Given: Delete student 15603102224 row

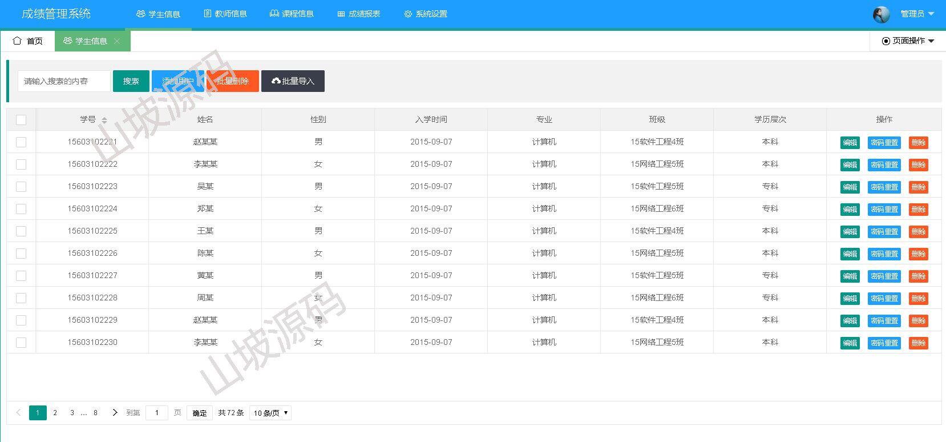Looking at the screenshot, I should click(x=919, y=210).
